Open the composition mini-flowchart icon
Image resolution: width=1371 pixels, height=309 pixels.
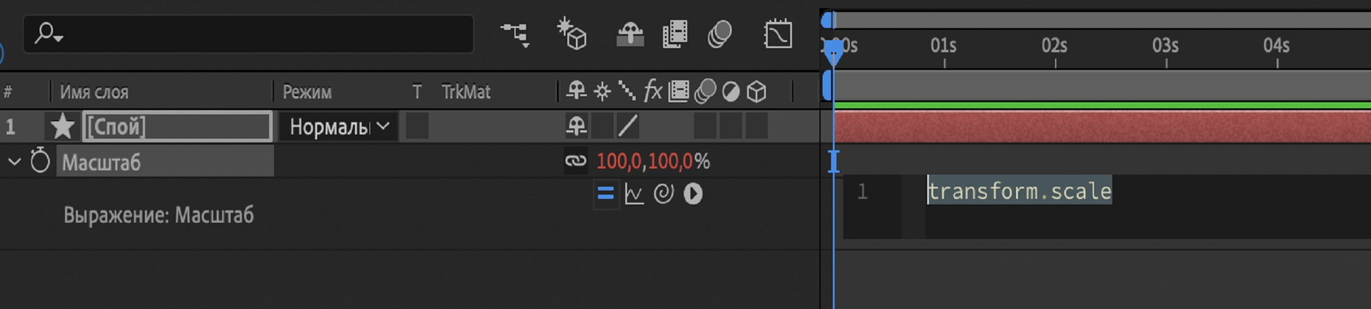515,34
